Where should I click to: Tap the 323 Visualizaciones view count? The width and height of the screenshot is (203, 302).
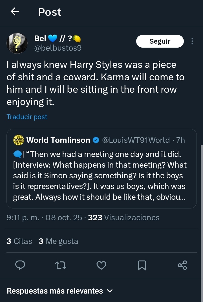click(123, 217)
